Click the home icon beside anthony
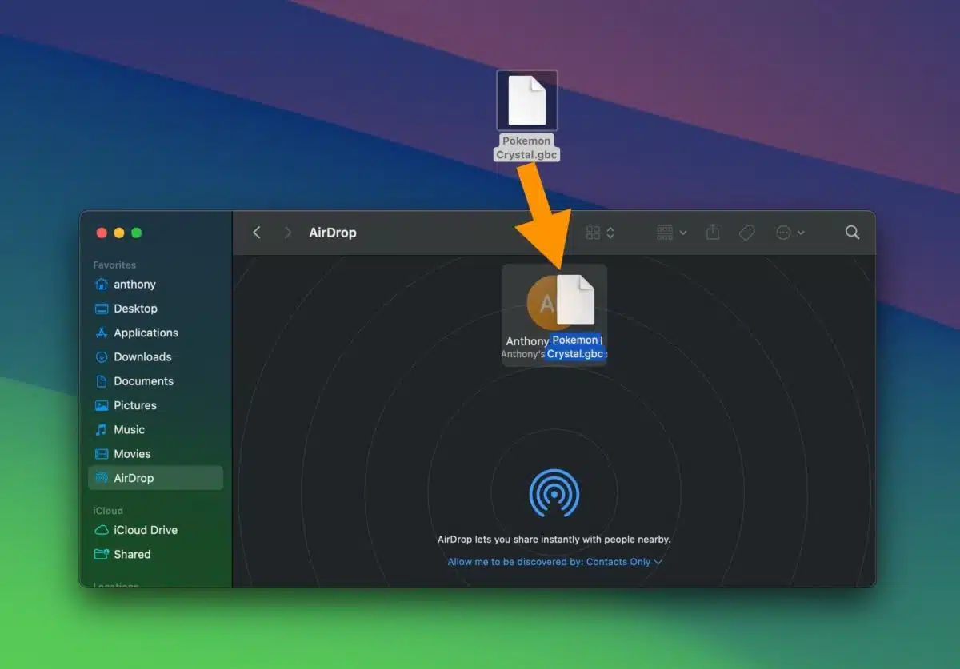Image resolution: width=960 pixels, height=669 pixels. [x=101, y=284]
